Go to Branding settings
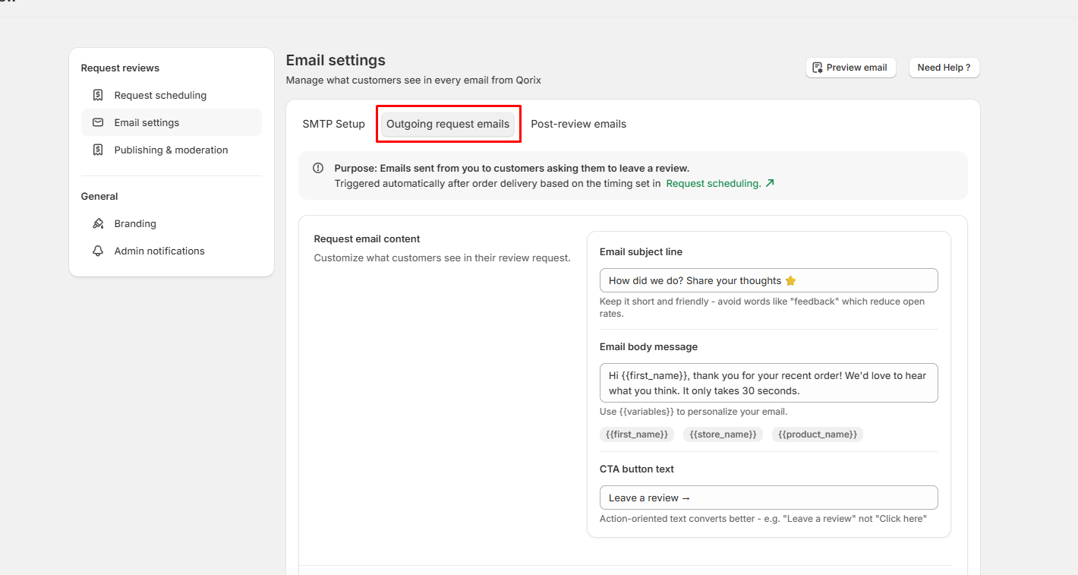 (172, 223)
